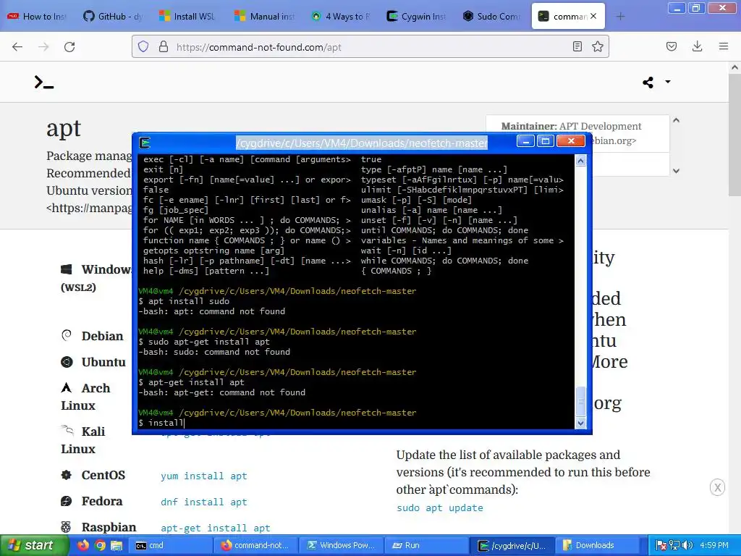741x556 pixels.
Task: Switch to the 4 Ways to tab
Action: [x=341, y=17]
